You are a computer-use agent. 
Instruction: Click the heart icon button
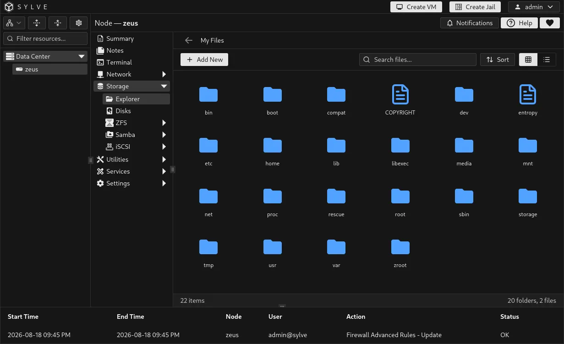[550, 23]
